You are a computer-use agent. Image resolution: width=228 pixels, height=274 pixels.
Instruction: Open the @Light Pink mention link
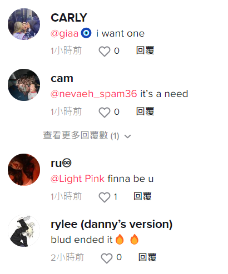click(77, 179)
